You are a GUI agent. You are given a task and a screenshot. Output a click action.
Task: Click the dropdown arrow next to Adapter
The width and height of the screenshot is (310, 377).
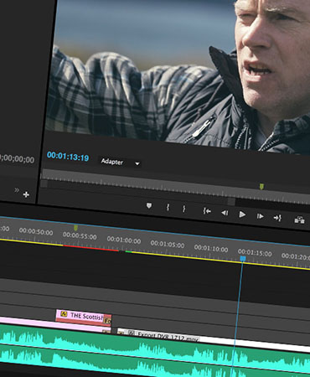pos(137,163)
